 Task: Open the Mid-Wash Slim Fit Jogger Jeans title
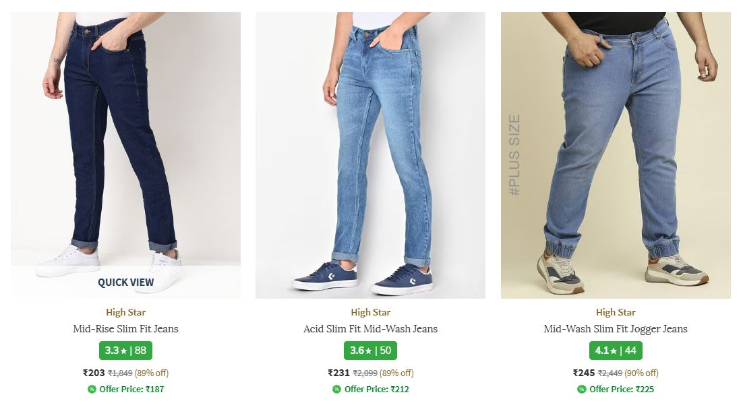pos(616,329)
